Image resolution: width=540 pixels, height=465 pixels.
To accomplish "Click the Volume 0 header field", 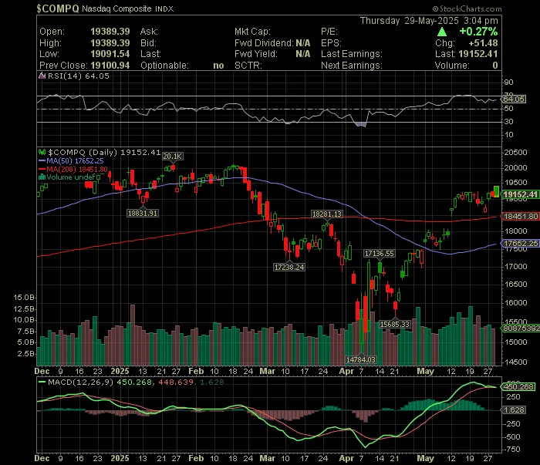I will click(x=466, y=66).
